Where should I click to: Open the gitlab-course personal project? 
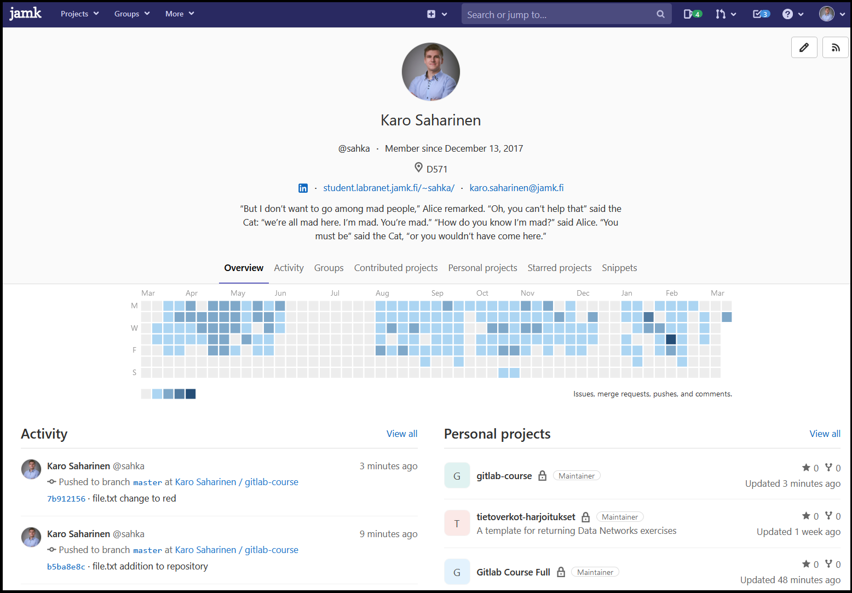[504, 476]
